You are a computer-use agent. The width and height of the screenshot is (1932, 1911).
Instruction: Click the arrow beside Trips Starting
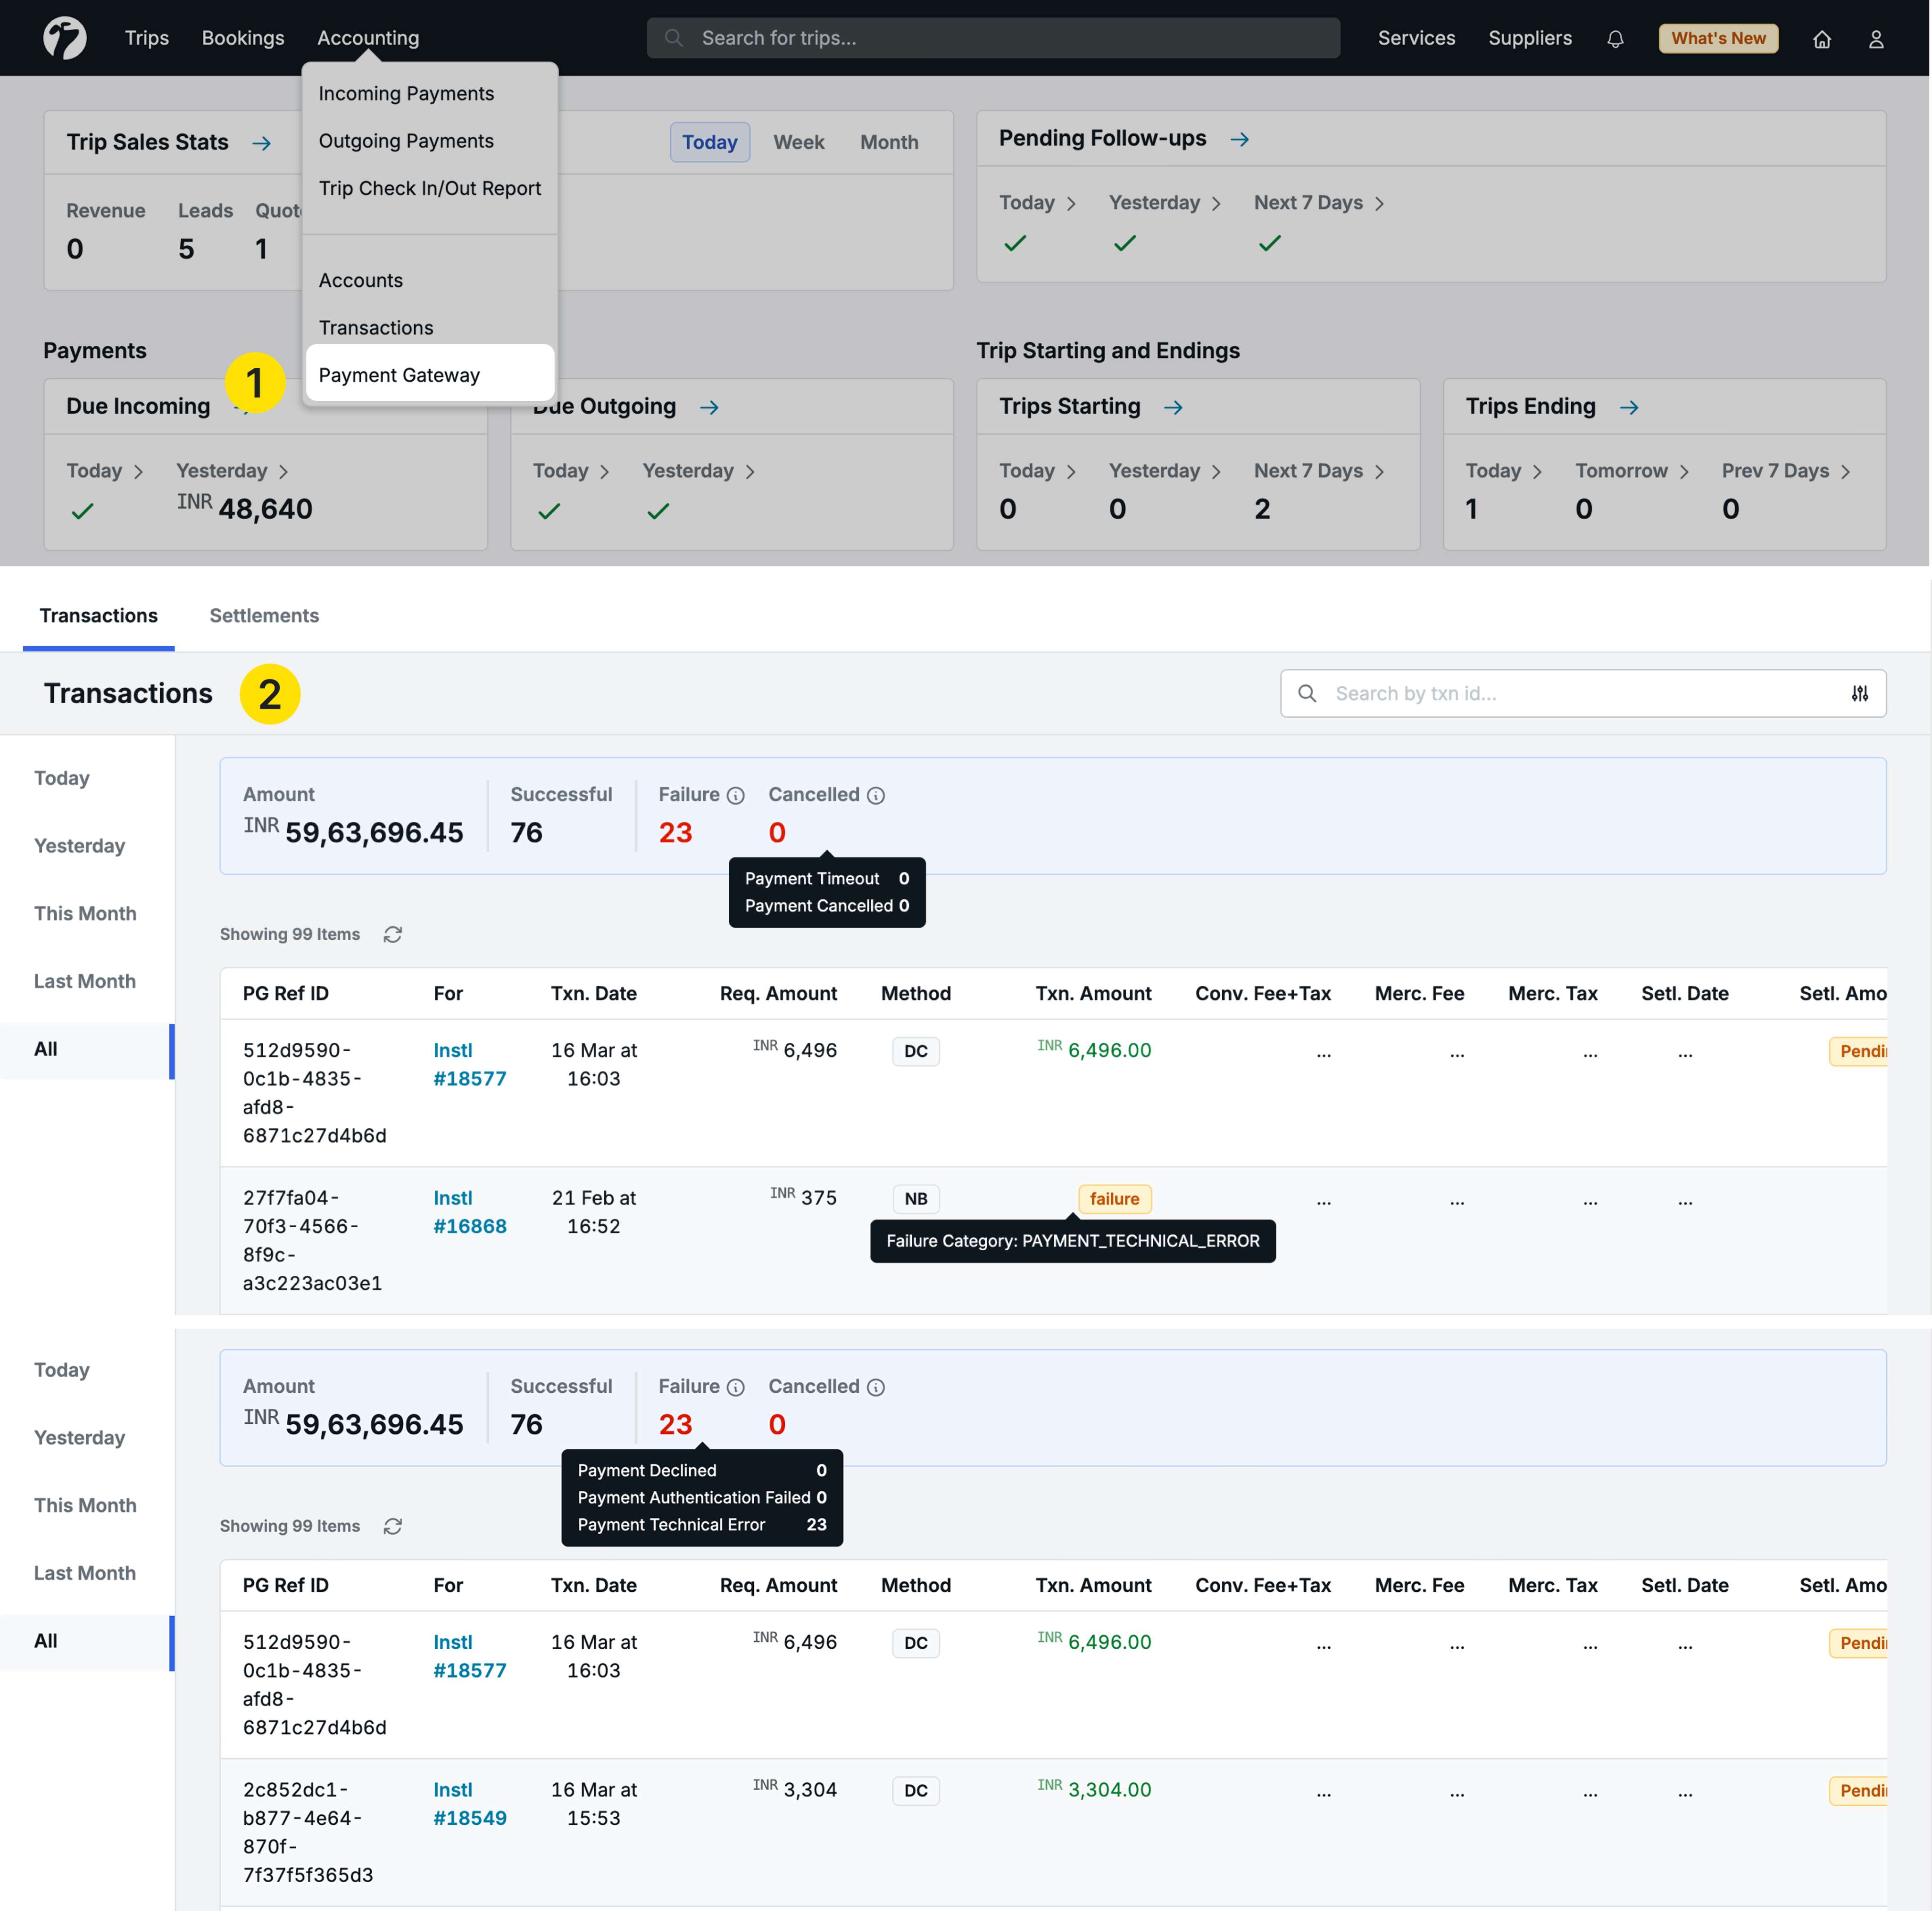tap(1173, 407)
